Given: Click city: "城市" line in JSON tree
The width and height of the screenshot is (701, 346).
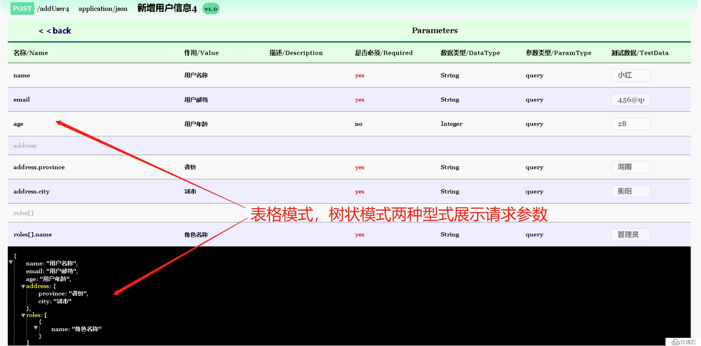Looking at the screenshot, I should 55,301.
